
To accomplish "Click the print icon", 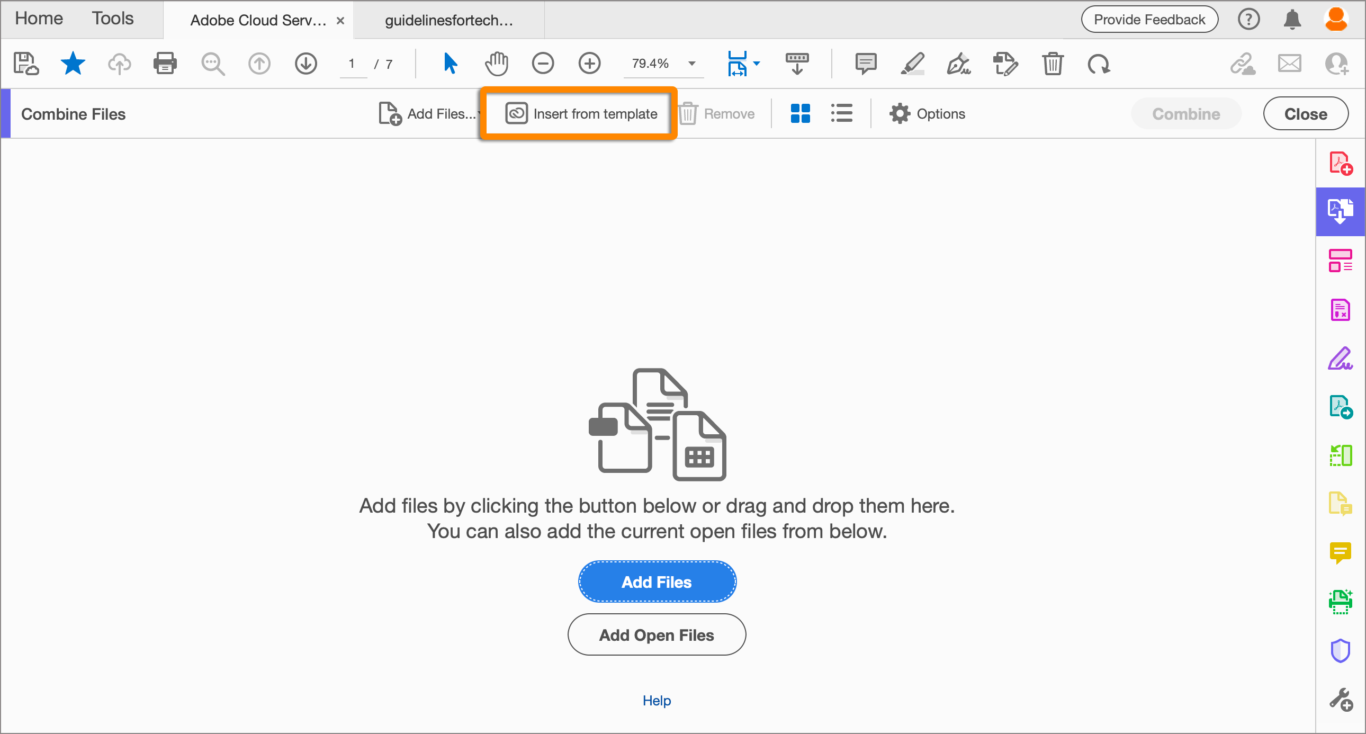I will pos(165,64).
